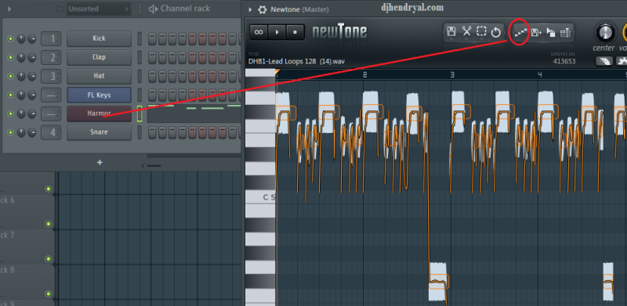The image size is (627, 306).
Task: Activate the first step of Clap
Action: point(152,58)
